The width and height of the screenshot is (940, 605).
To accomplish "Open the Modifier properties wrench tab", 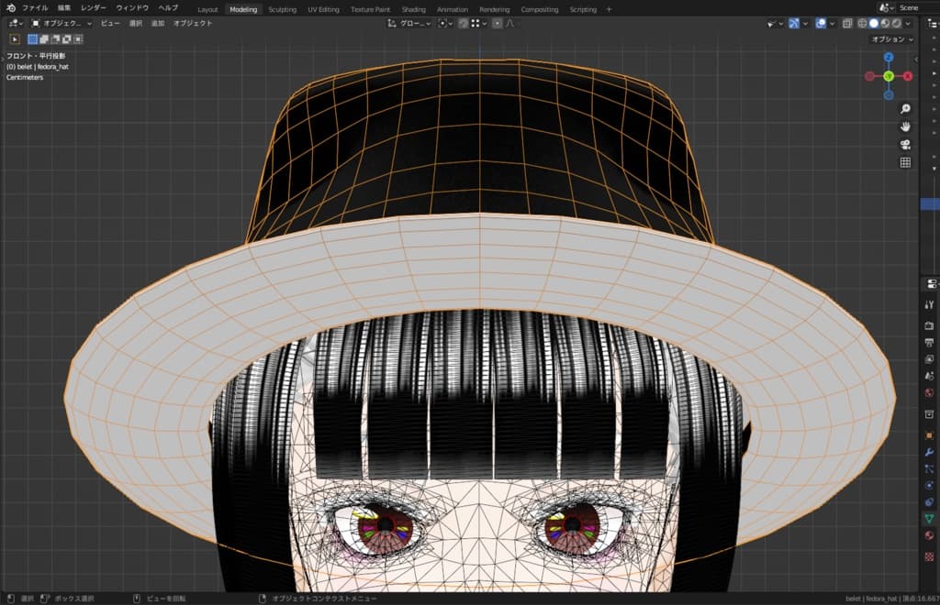I will pos(929,453).
